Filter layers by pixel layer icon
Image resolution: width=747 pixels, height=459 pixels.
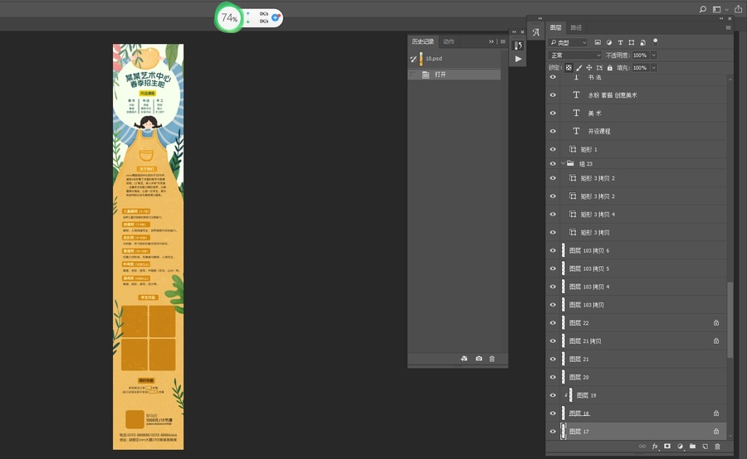(598, 42)
